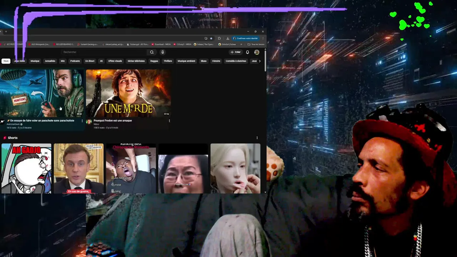The height and width of the screenshot is (257, 457).
Task: Play the UNE M*RDE Frodon thumbnail
Action: tap(128, 93)
